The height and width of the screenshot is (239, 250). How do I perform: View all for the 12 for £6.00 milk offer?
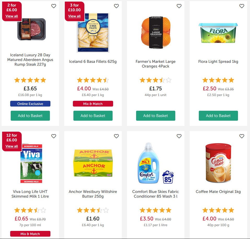click(11, 146)
